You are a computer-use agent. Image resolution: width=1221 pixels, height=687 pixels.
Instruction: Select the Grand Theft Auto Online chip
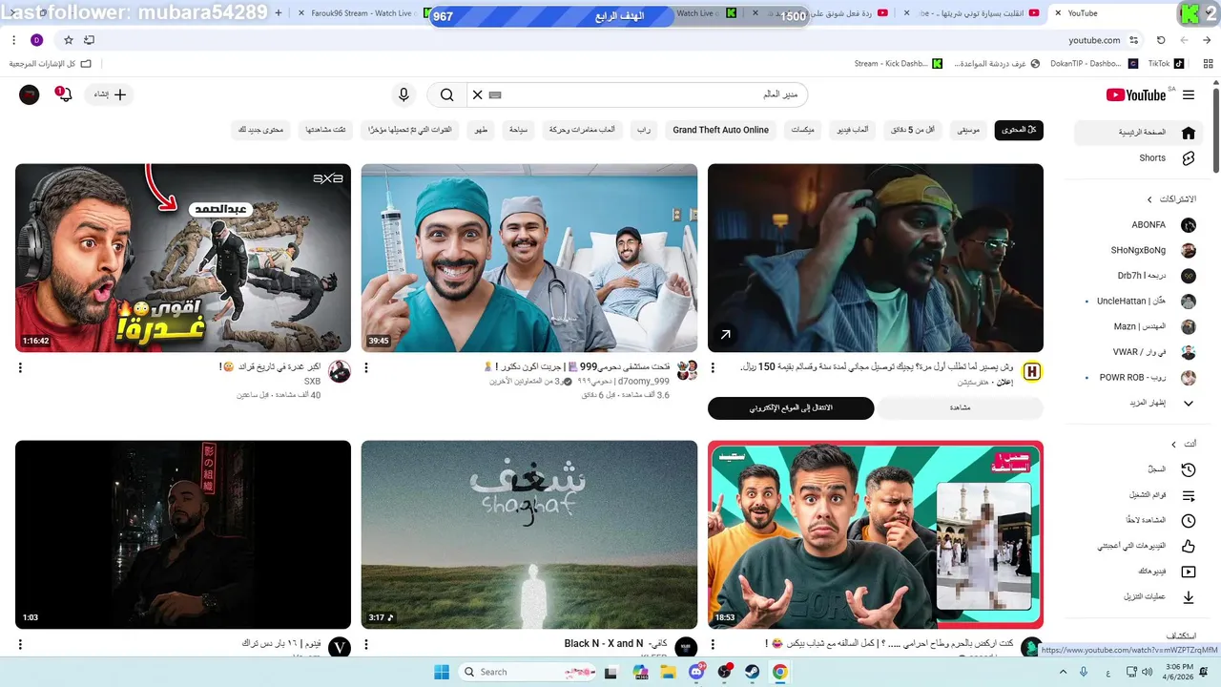pos(720,130)
